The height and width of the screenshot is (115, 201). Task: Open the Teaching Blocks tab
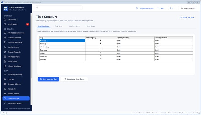74,26
